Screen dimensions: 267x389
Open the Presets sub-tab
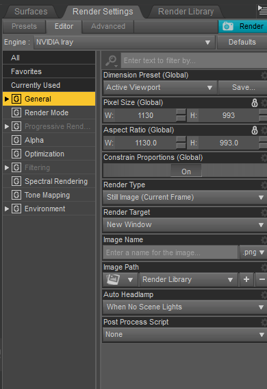point(24,26)
